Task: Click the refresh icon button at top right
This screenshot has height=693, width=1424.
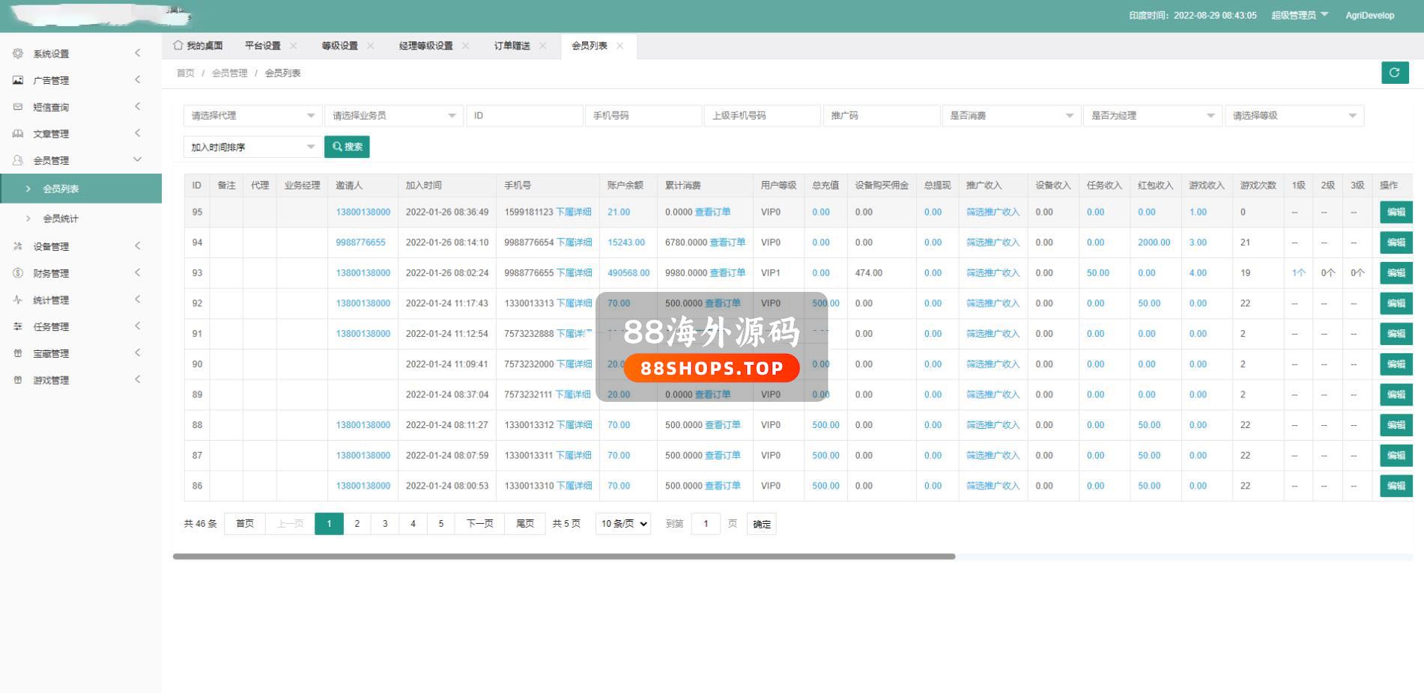Action: (x=1394, y=73)
